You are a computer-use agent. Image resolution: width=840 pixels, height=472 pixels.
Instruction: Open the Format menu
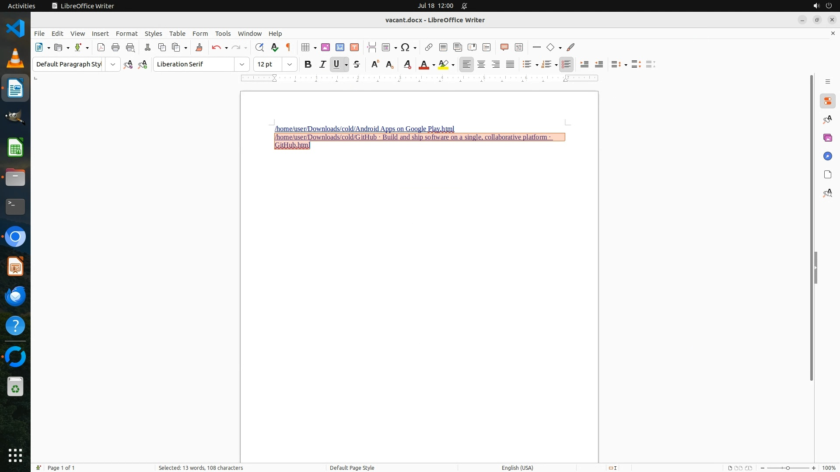tap(126, 34)
